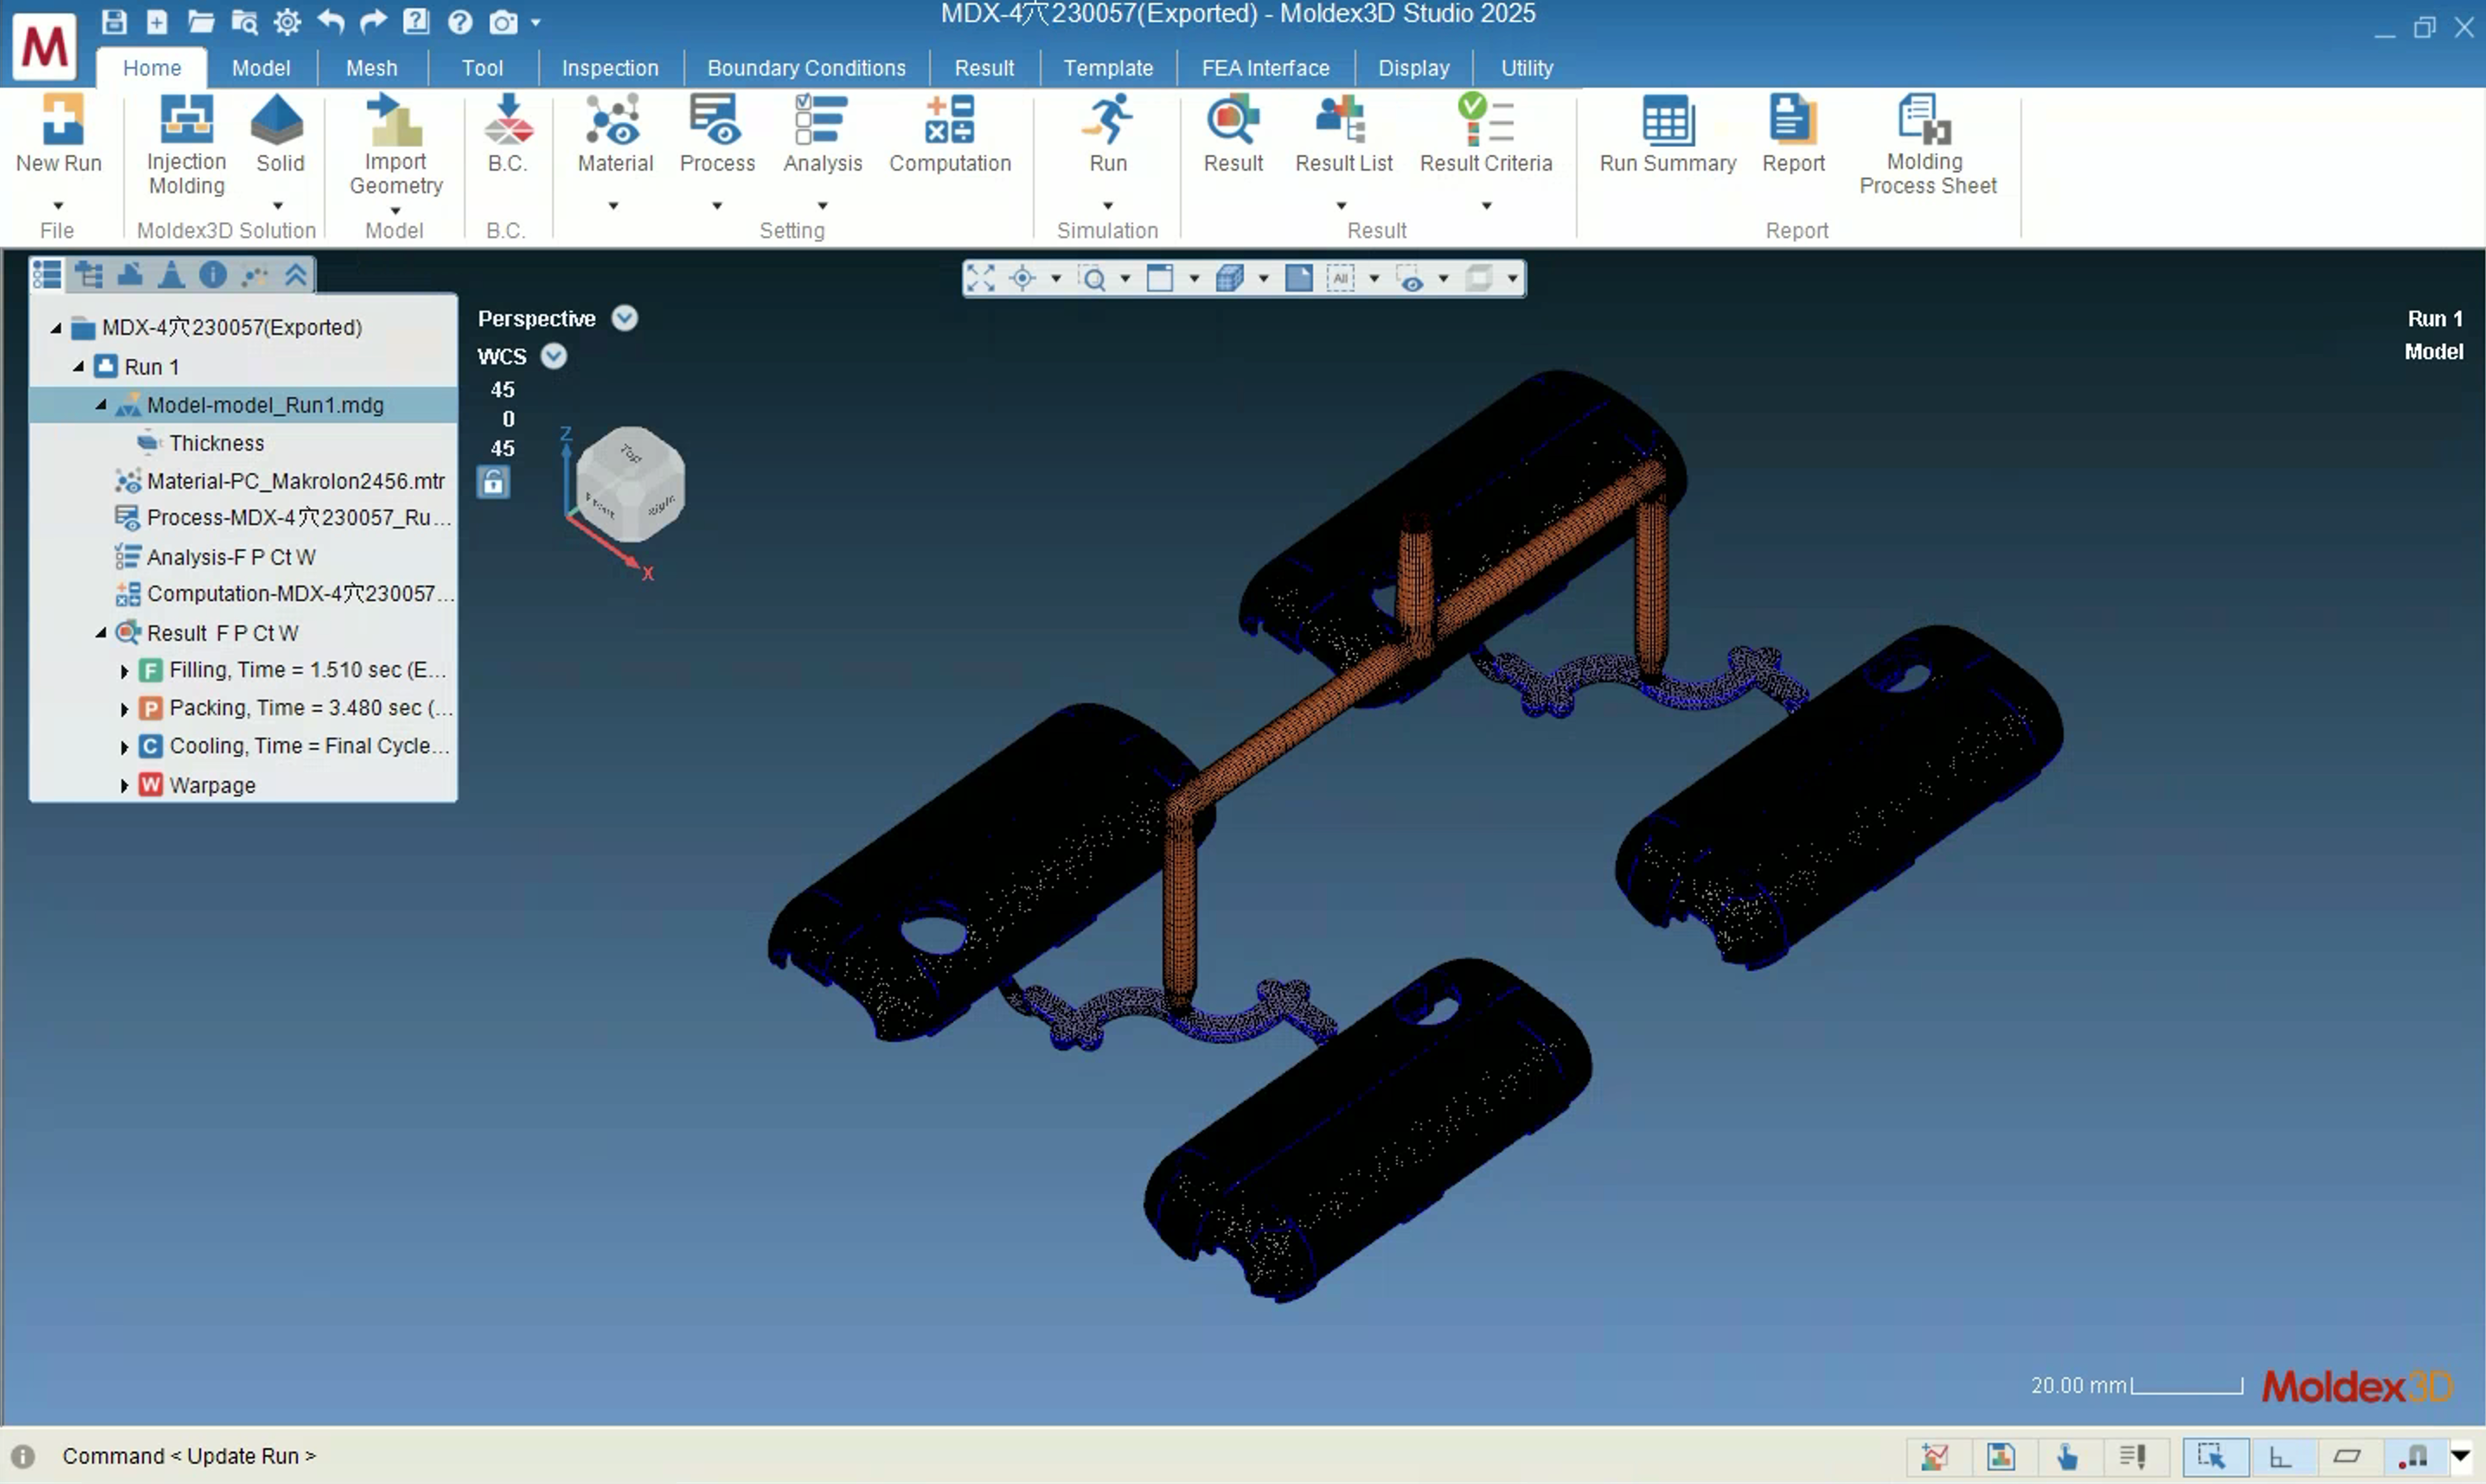Click the Import Geometry icon

(395, 119)
